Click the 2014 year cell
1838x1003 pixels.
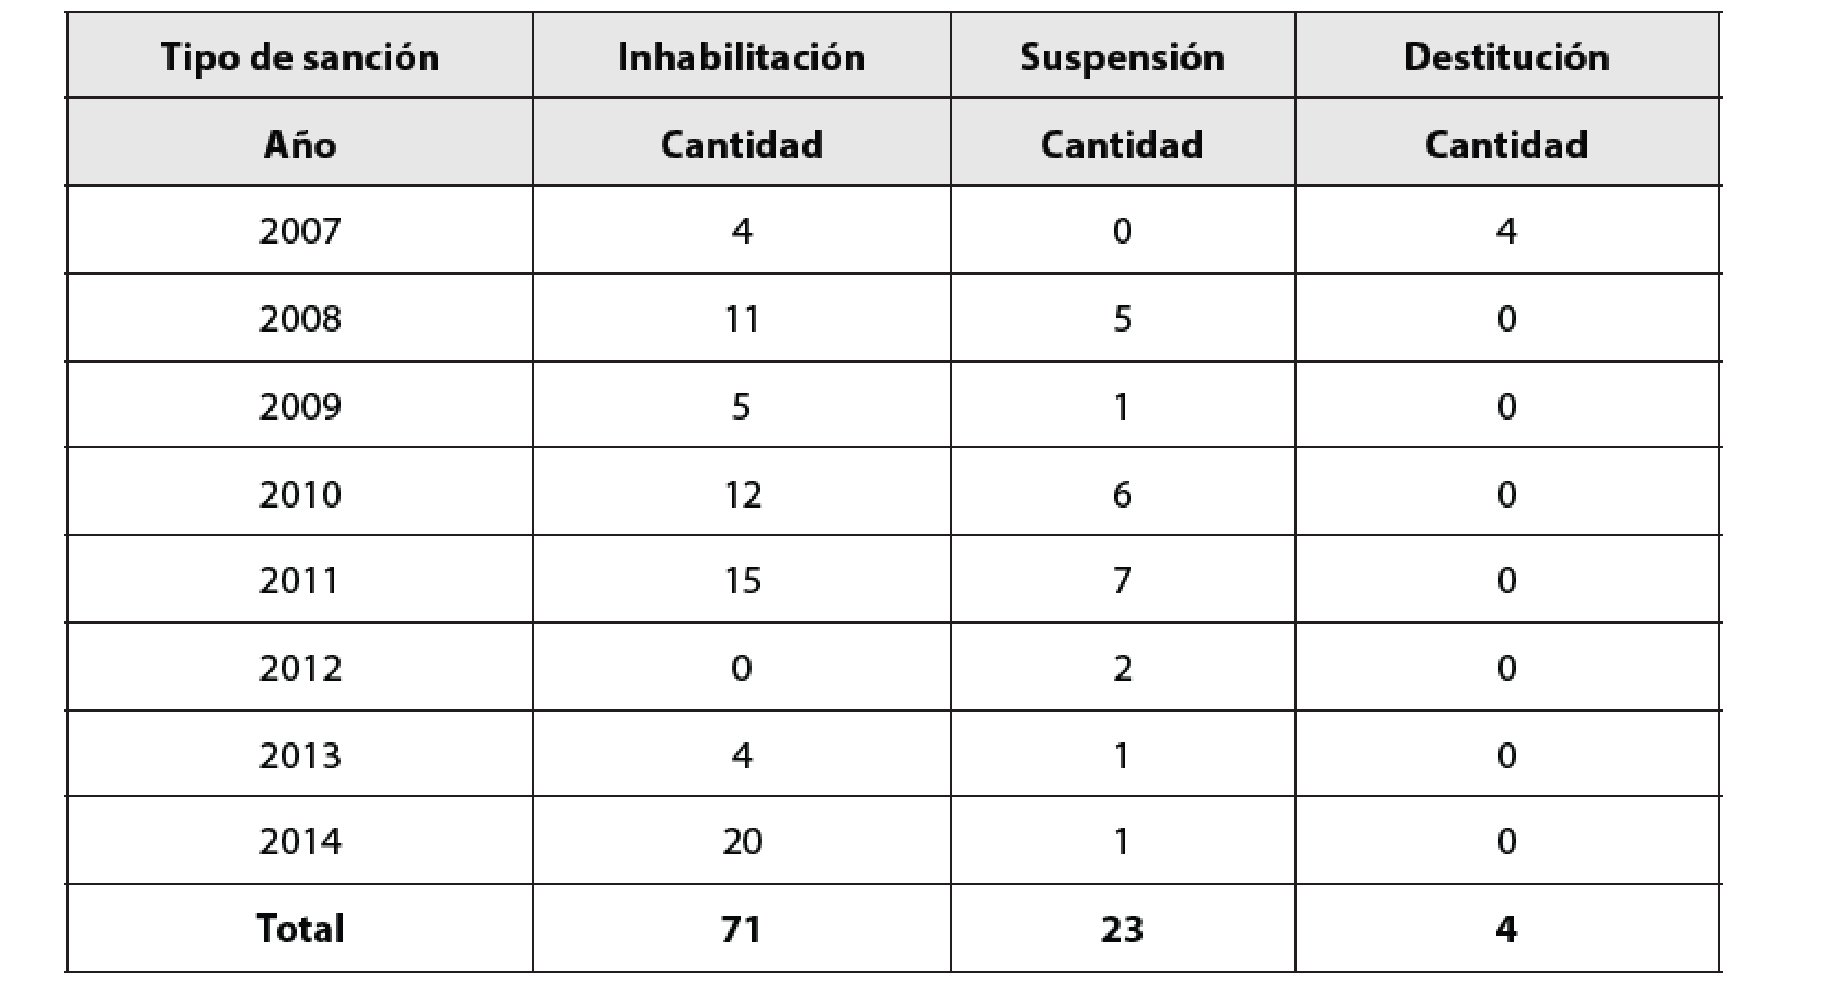(299, 842)
